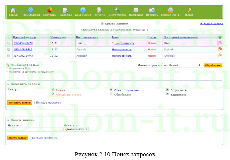Open the Главная menu link
The width and height of the screenshot is (230, 160).
(13, 15)
